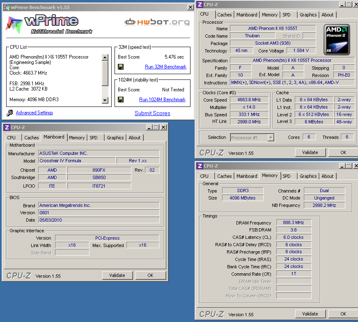The width and height of the screenshot is (358, 322).
Task: Click Validate in the Memory CPU-Z window
Action: click(310, 314)
